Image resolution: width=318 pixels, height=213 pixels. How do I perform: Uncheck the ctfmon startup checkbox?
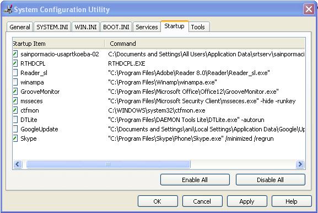pyautogui.click(x=15, y=110)
